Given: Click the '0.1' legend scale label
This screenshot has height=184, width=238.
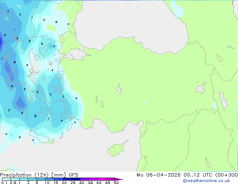Looking at the screenshot, I should (x=4, y=182).
